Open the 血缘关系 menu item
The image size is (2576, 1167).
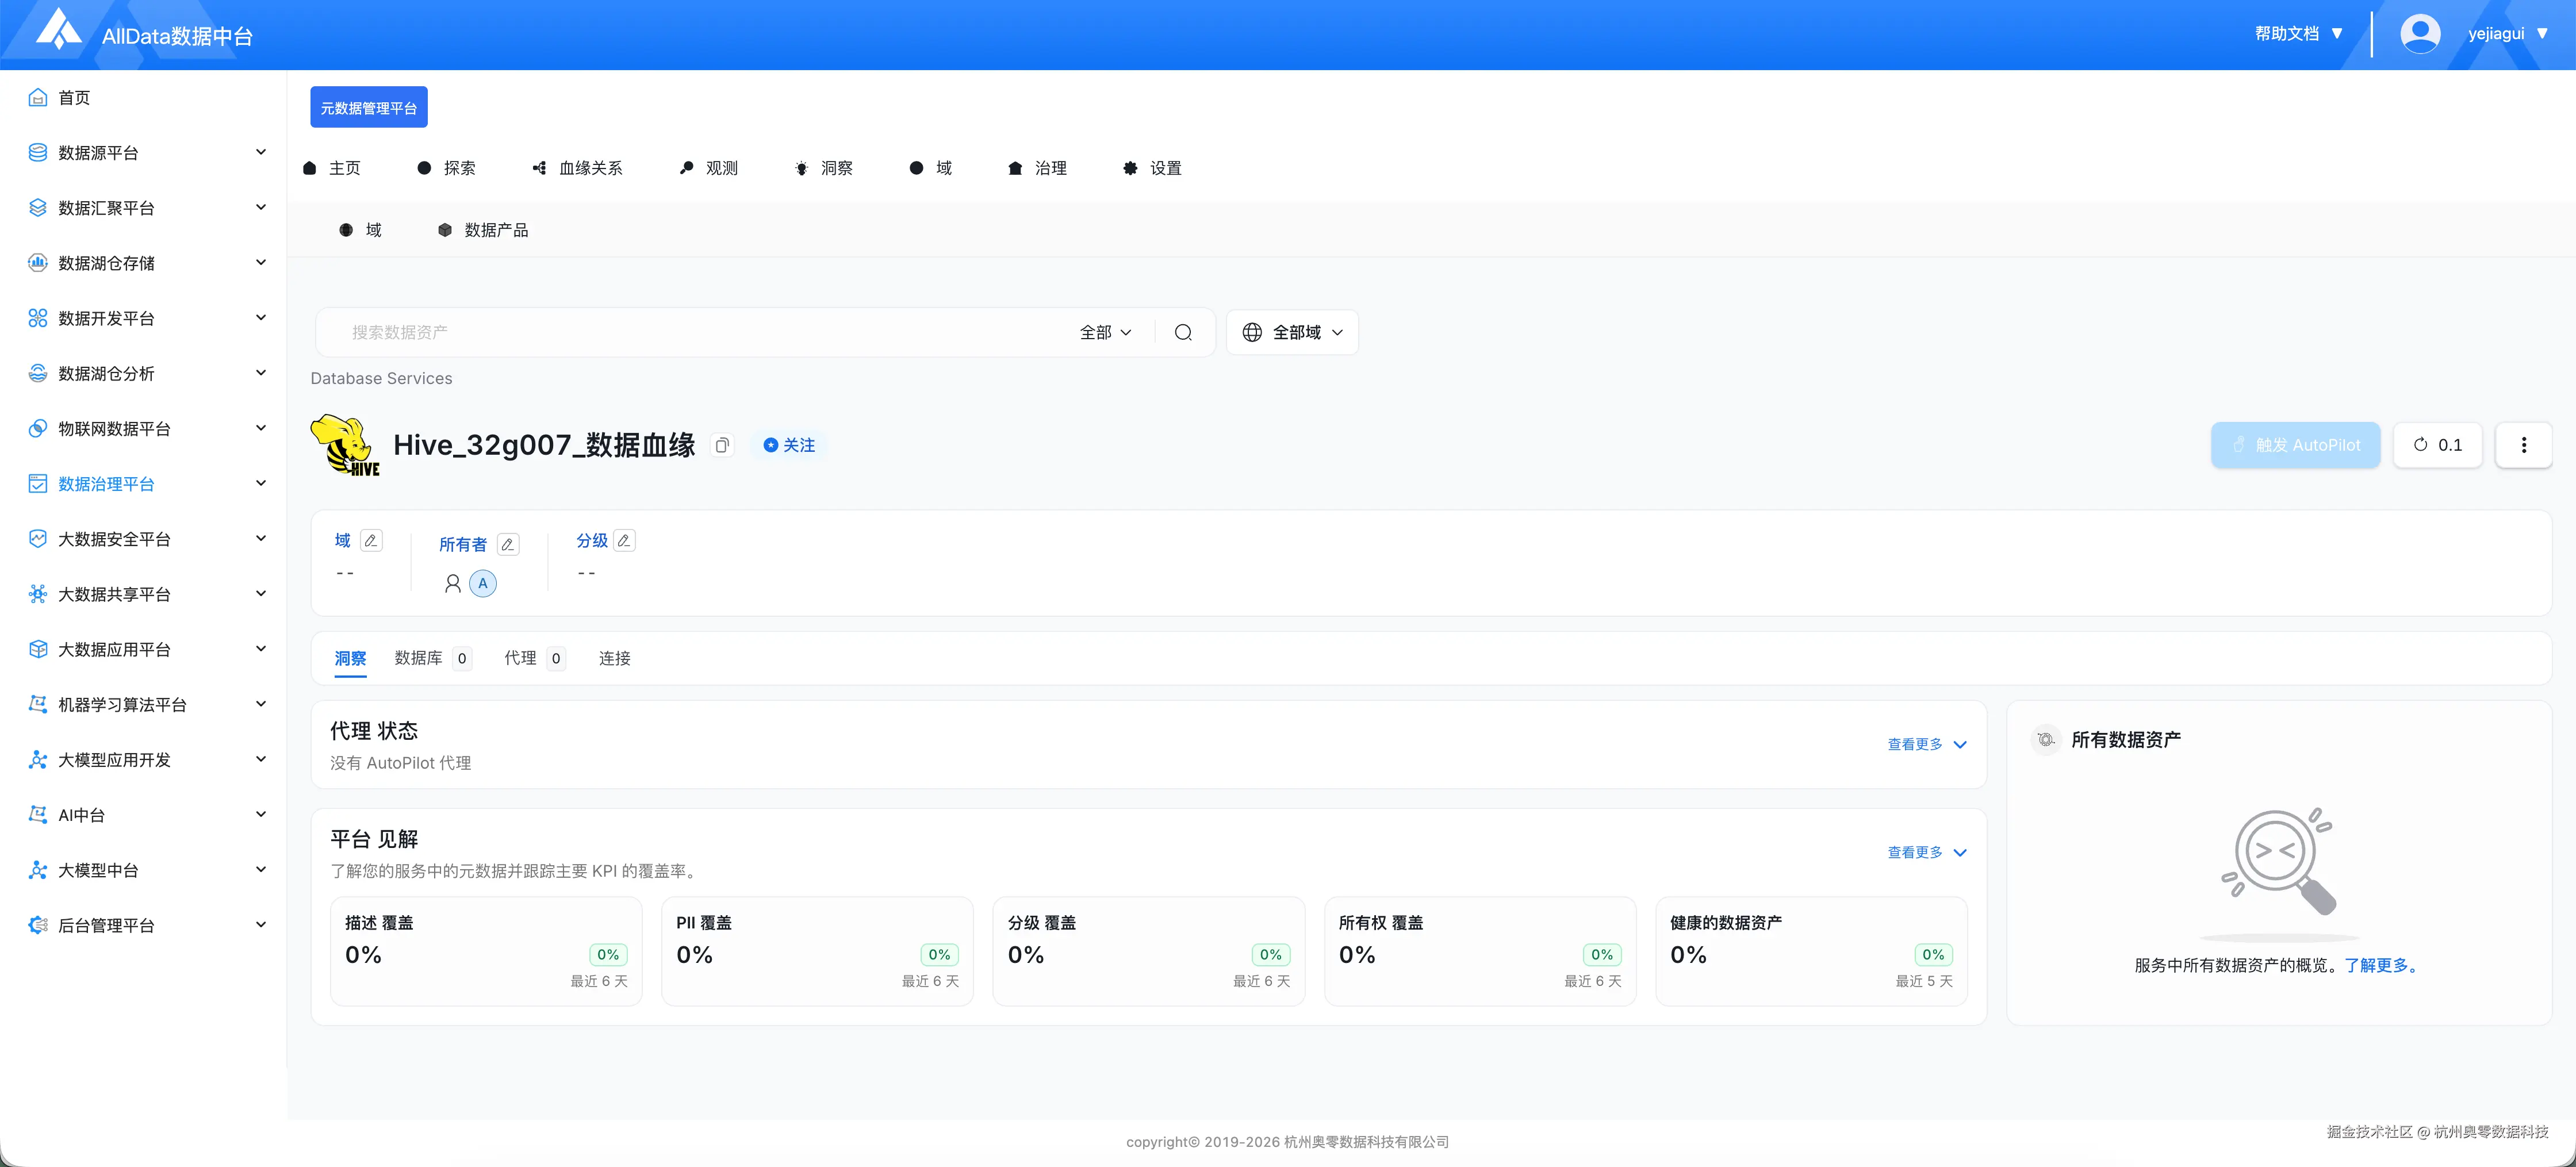tap(578, 168)
